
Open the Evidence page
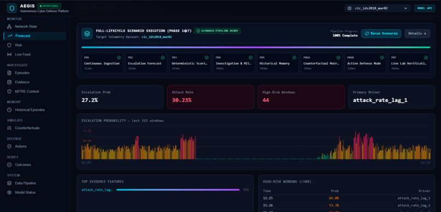34,82
